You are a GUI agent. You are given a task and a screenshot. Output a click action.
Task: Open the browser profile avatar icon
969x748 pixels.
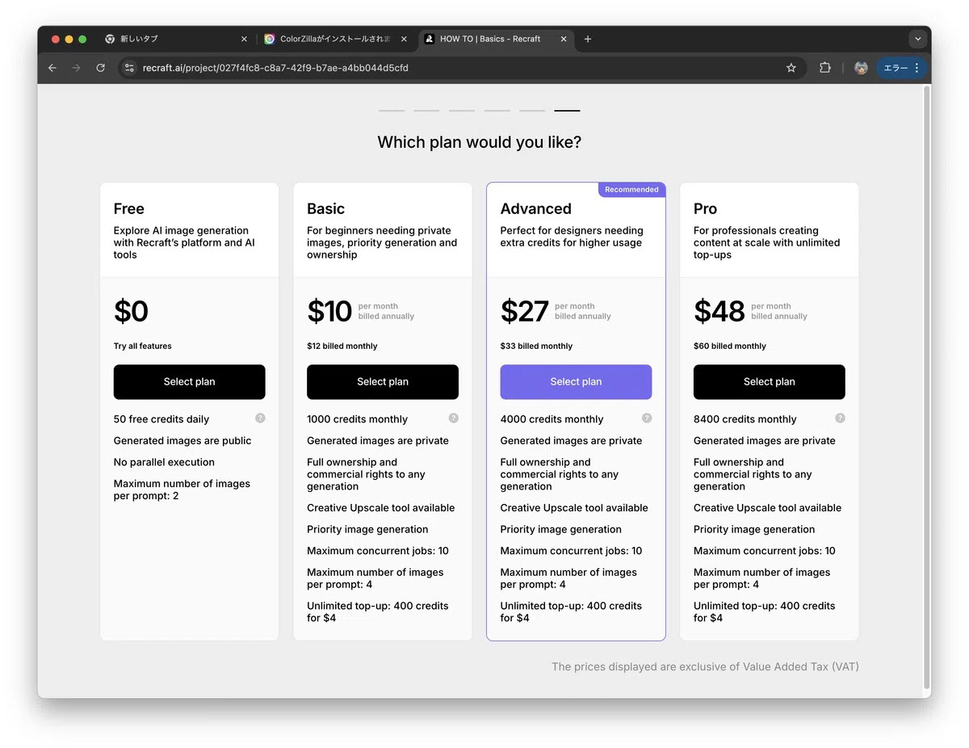861,68
